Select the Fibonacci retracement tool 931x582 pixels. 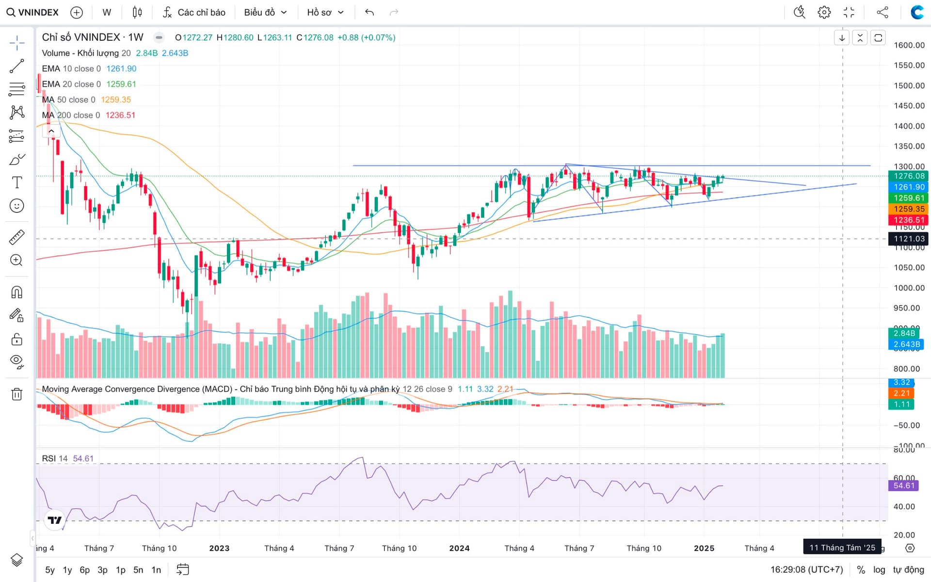pyautogui.click(x=16, y=89)
